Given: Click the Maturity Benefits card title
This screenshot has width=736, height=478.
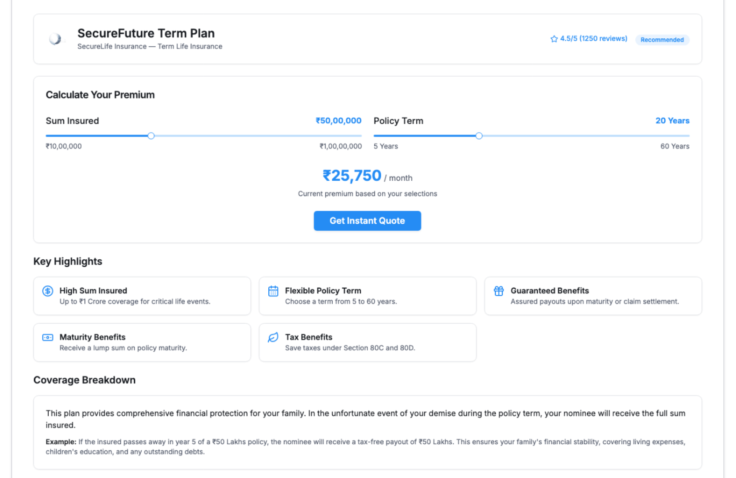Looking at the screenshot, I should coord(92,337).
